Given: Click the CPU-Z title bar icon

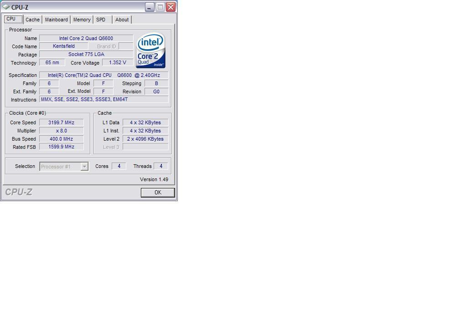Looking at the screenshot, I should tap(6, 7).
